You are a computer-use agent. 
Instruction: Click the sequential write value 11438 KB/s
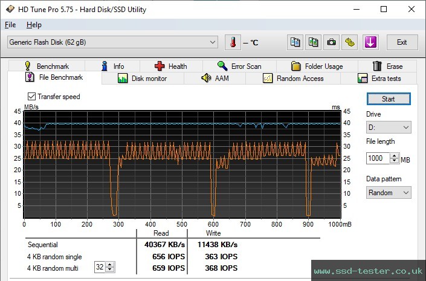click(x=218, y=245)
